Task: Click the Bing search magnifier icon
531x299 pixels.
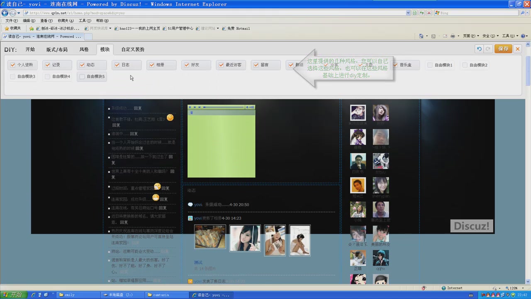Action: (522, 13)
